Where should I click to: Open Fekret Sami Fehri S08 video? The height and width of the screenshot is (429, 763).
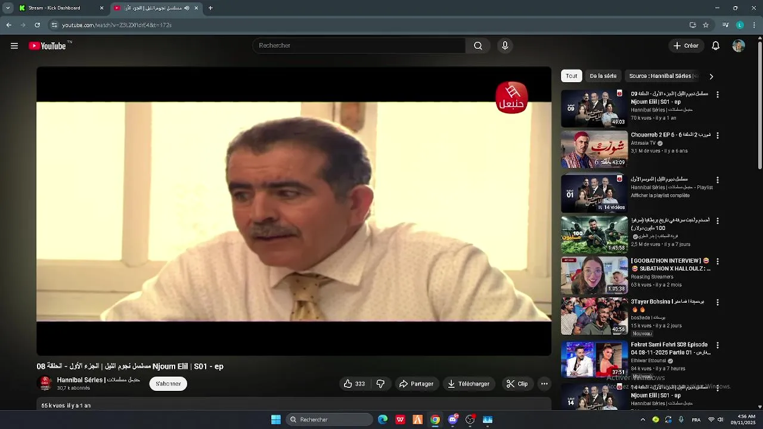point(594,359)
